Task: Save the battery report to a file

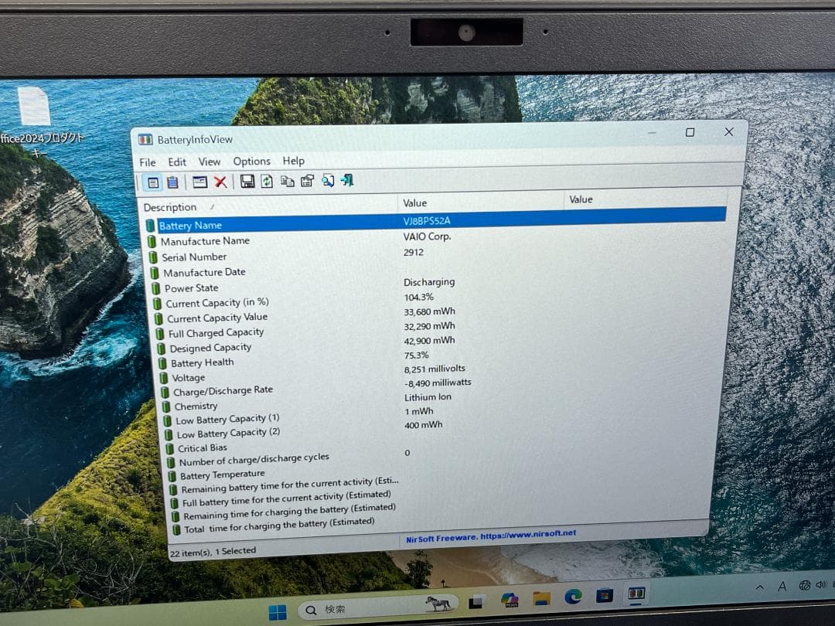Action: click(x=246, y=181)
